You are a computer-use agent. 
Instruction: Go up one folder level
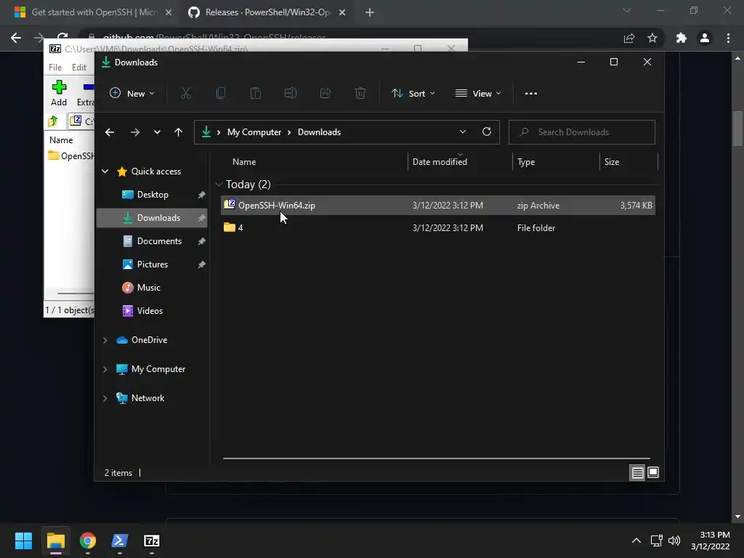pos(179,132)
